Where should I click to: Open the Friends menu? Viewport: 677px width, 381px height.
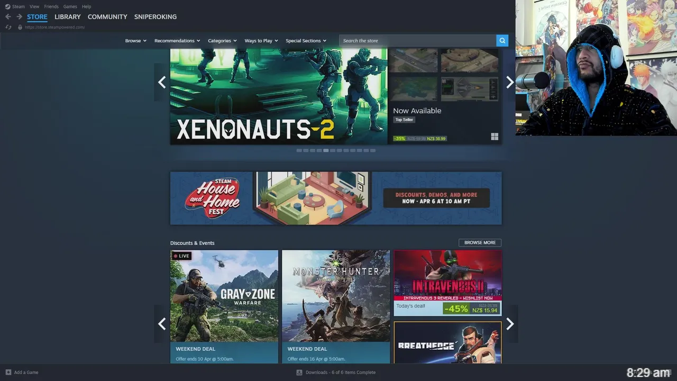(51, 6)
